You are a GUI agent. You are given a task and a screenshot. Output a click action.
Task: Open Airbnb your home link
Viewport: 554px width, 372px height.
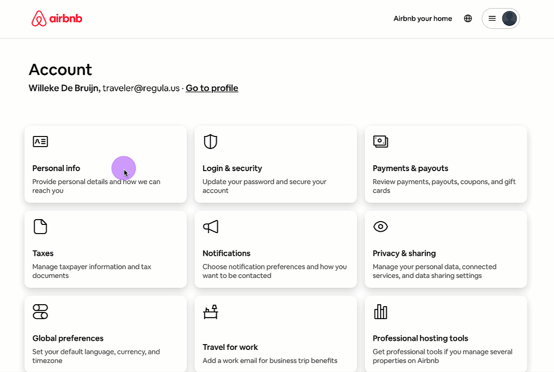423,18
